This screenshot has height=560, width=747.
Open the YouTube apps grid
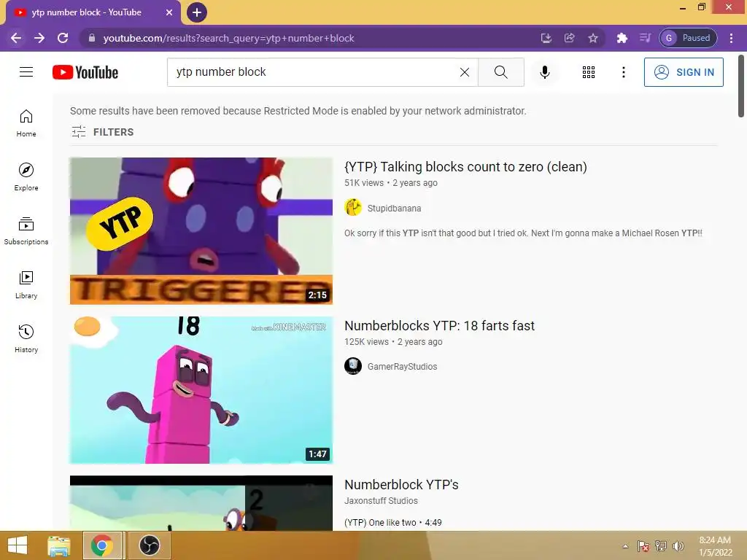(x=589, y=72)
